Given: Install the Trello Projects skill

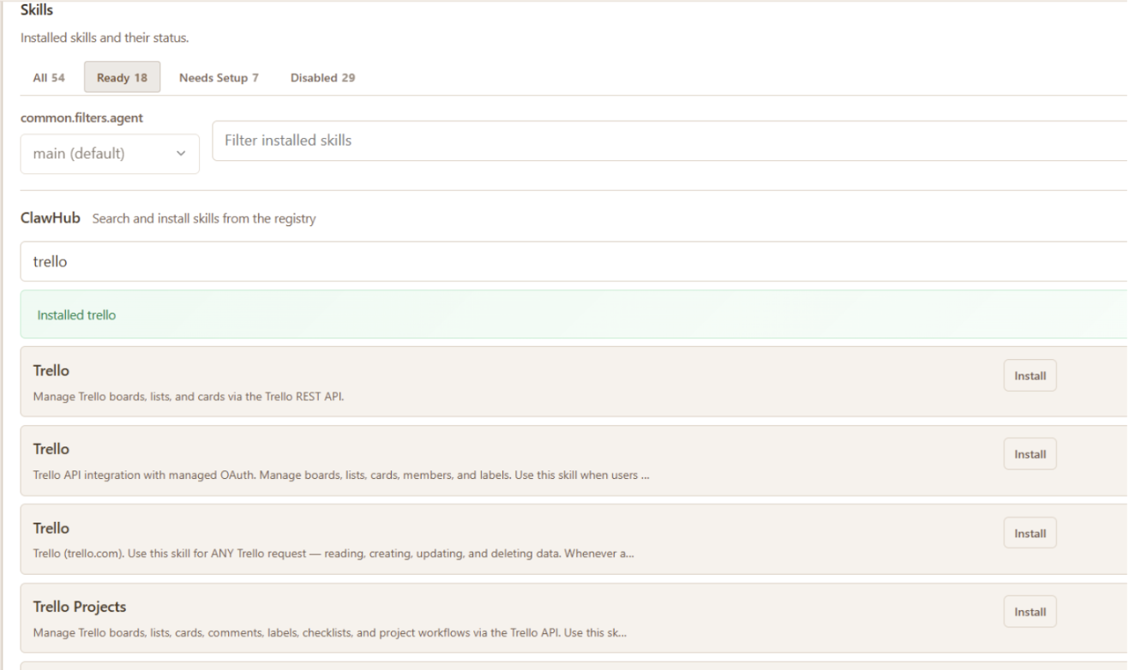Looking at the screenshot, I should 1030,612.
